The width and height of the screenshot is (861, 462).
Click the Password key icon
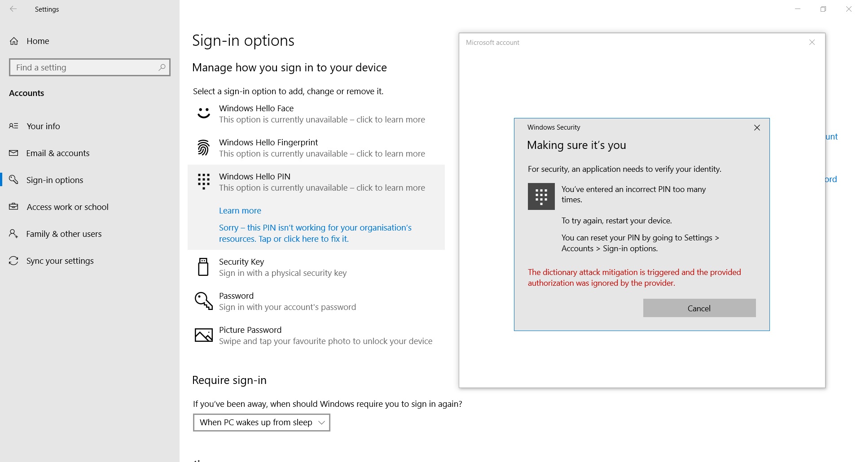click(204, 301)
